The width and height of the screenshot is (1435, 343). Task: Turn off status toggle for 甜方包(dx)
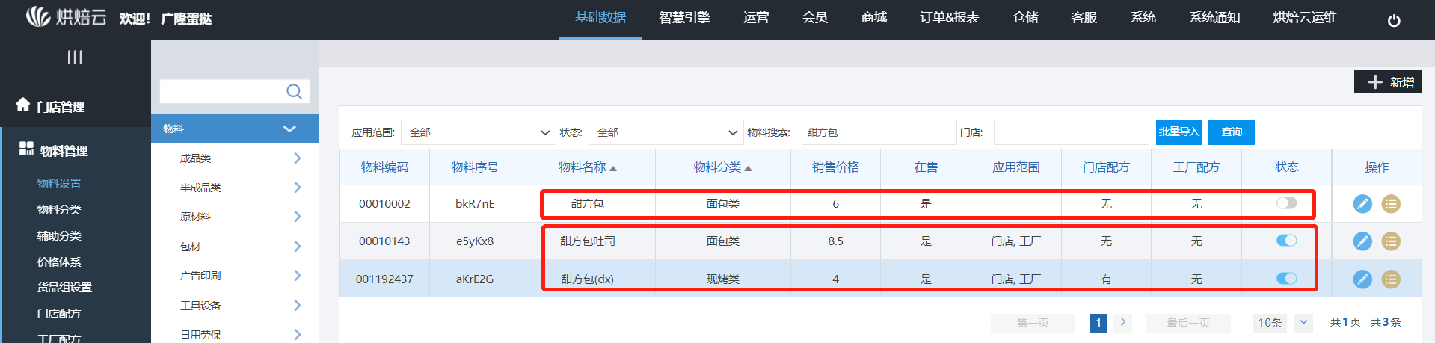pyautogui.click(x=1286, y=279)
